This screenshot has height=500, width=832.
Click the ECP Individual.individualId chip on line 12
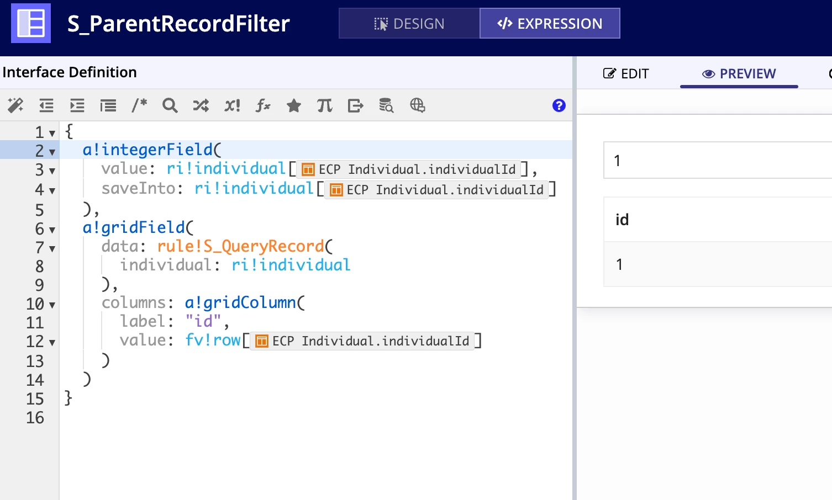point(363,341)
